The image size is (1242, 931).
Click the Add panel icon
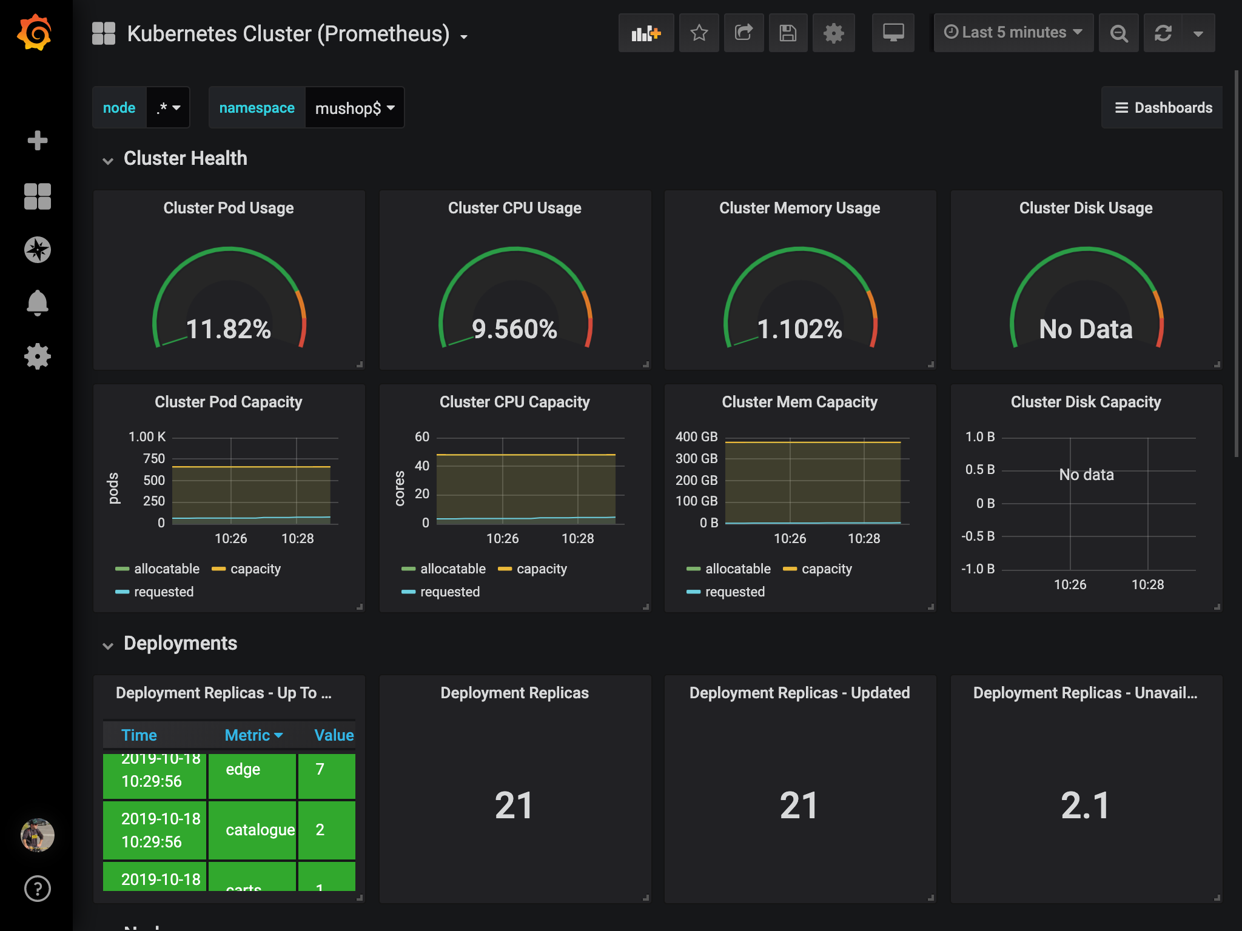pos(646,33)
